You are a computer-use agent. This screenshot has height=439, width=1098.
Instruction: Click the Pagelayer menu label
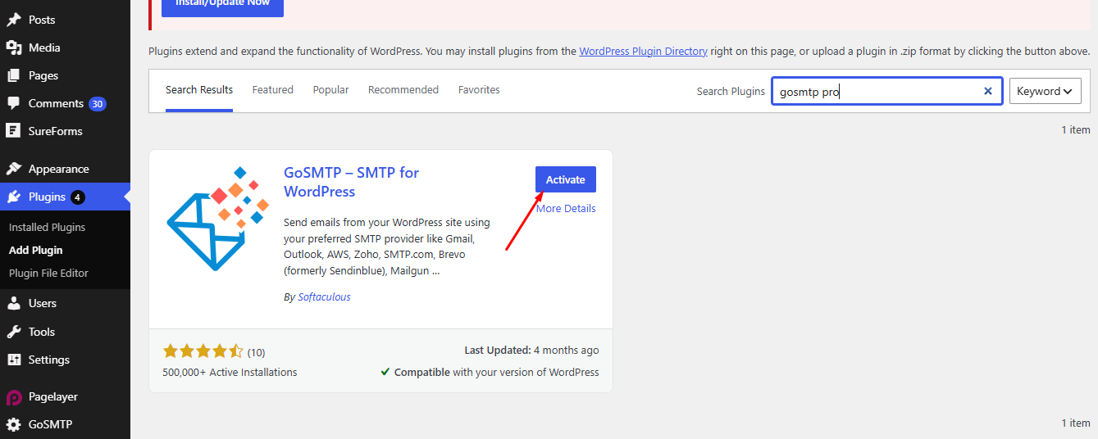[53, 397]
